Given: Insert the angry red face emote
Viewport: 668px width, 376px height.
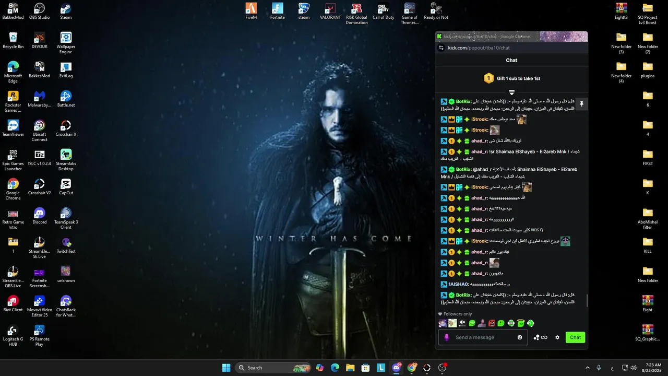Looking at the screenshot, I should (x=492, y=323).
